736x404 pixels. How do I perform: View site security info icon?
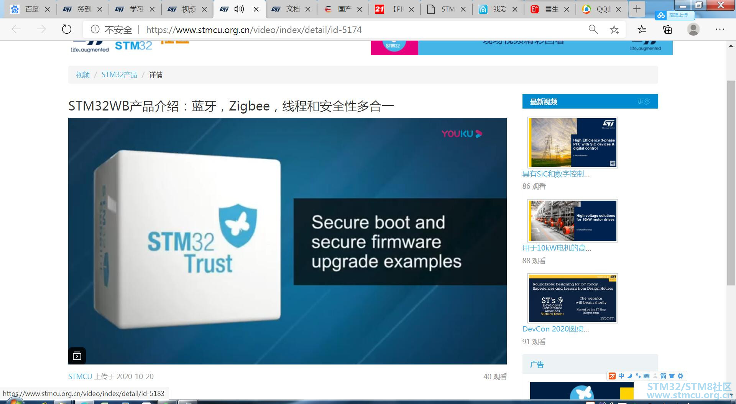tap(95, 30)
